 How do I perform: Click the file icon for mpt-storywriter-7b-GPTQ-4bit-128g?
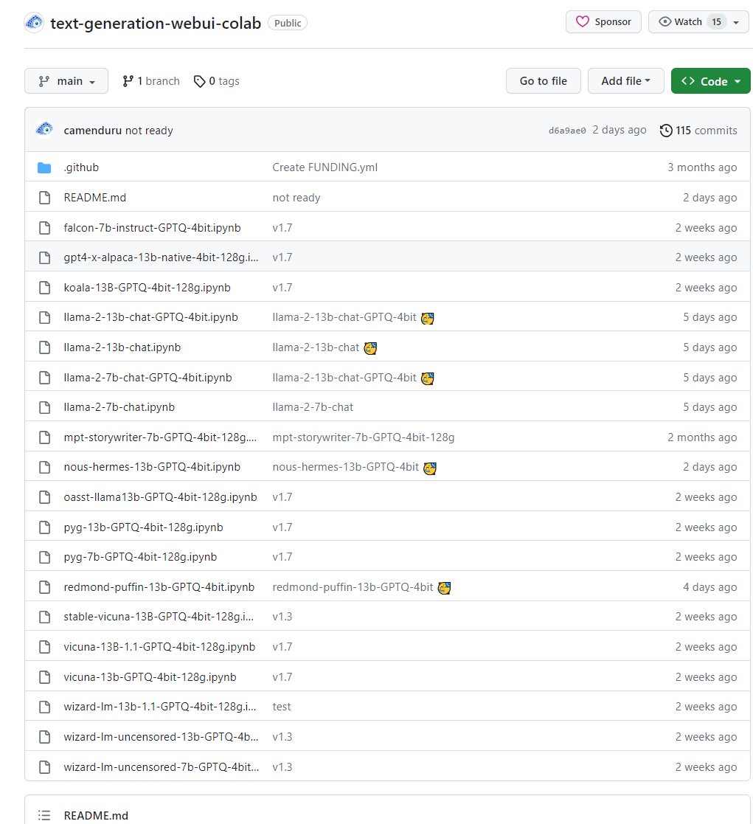coord(45,437)
